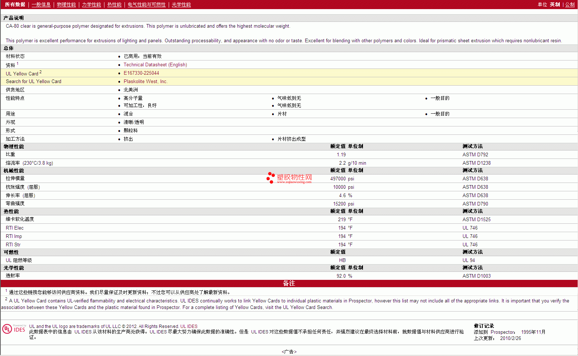Click the <广告> placeholder at bottom

(289, 352)
